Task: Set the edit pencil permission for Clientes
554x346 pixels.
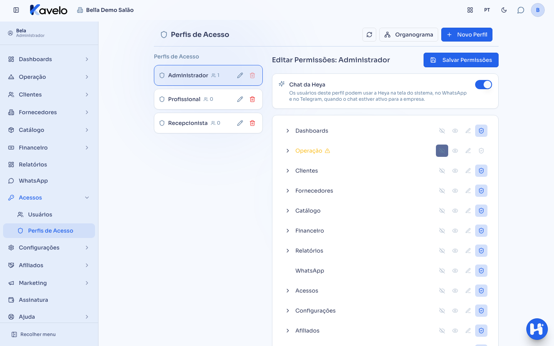Action: [468, 171]
